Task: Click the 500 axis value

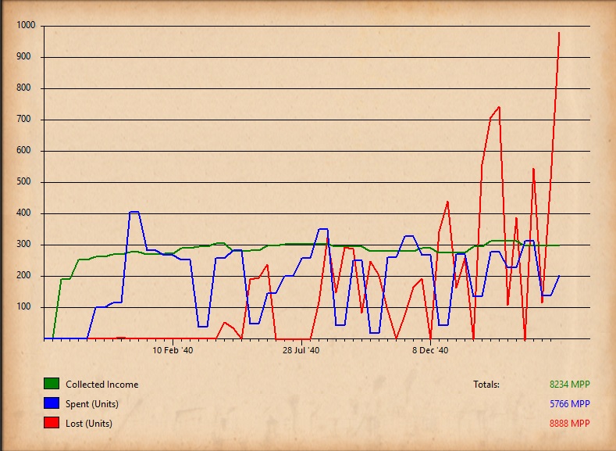Action: 23,181
